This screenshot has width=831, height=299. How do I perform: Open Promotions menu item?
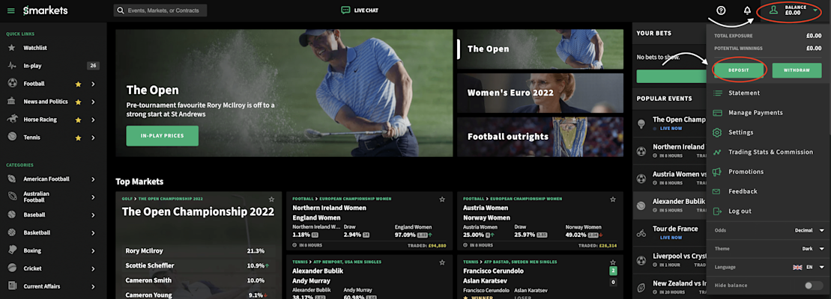(746, 172)
